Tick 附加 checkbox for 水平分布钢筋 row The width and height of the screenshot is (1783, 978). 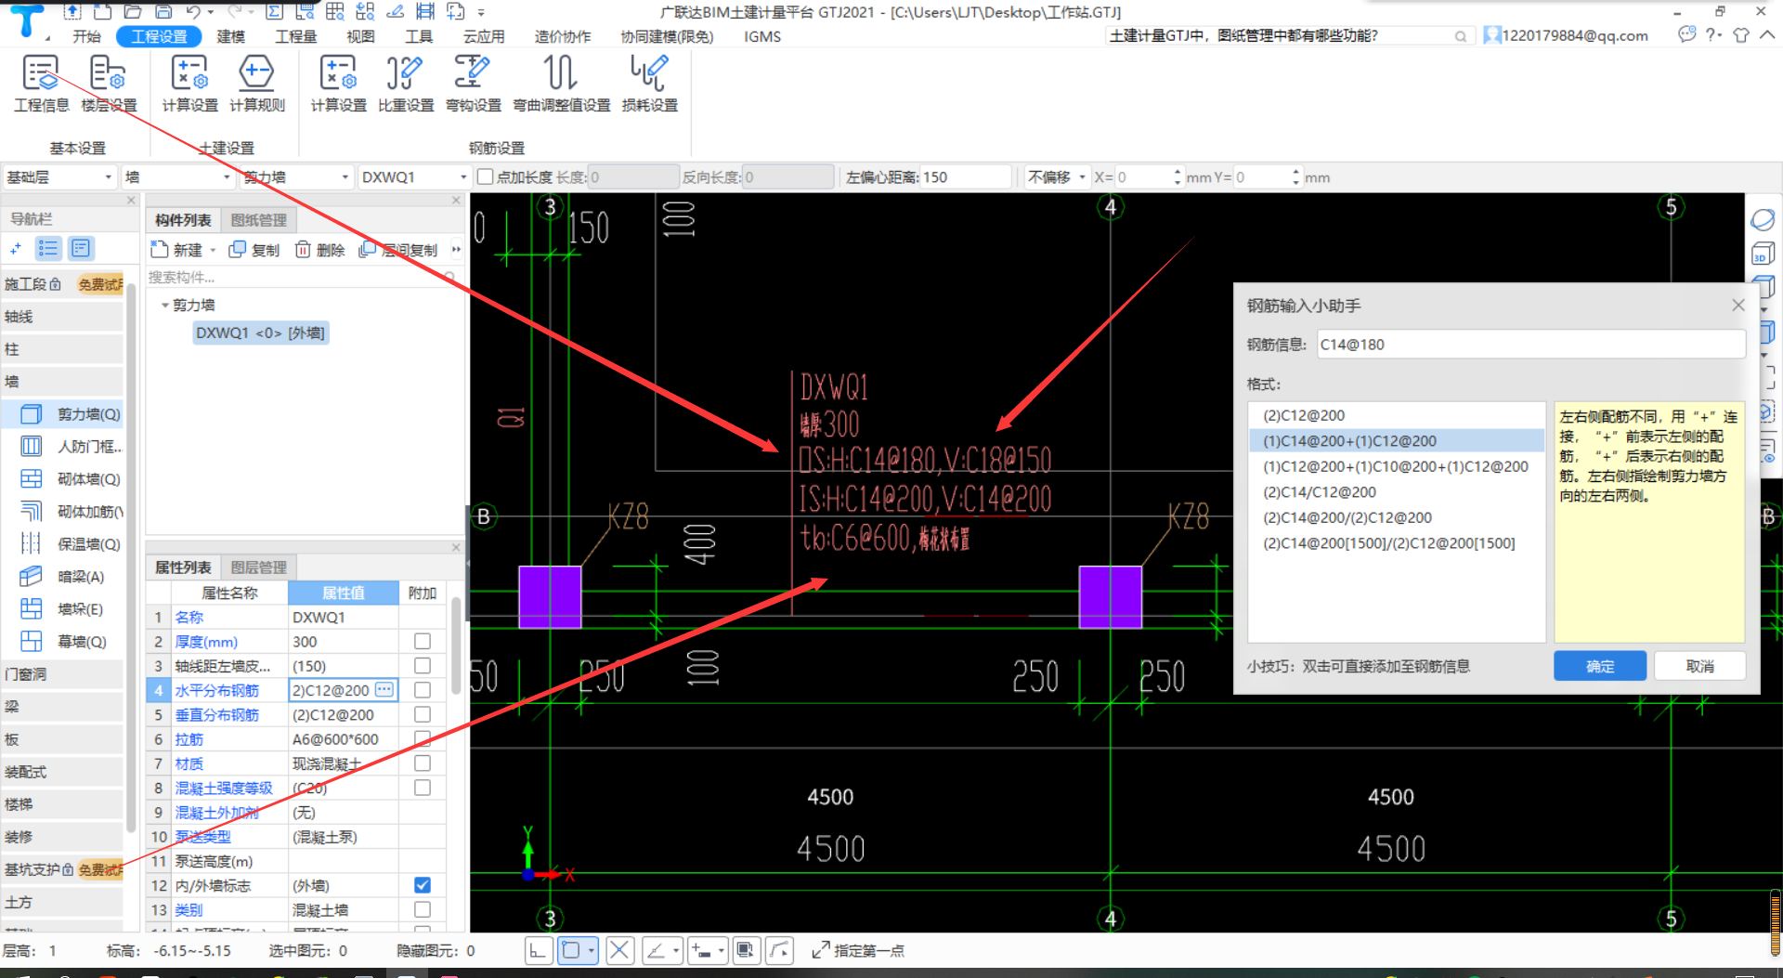[423, 690]
